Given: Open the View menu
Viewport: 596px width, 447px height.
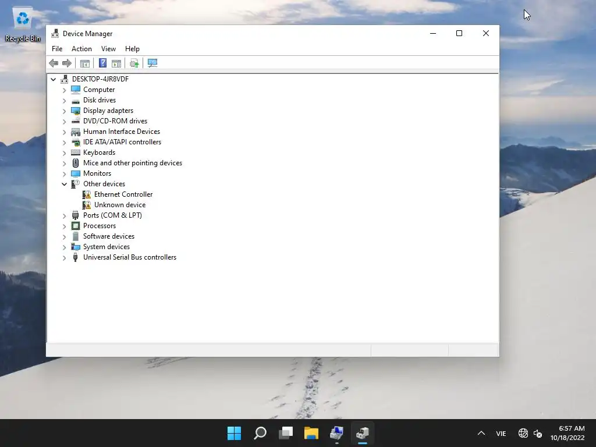Looking at the screenshot, I should (x=108, y=49).
